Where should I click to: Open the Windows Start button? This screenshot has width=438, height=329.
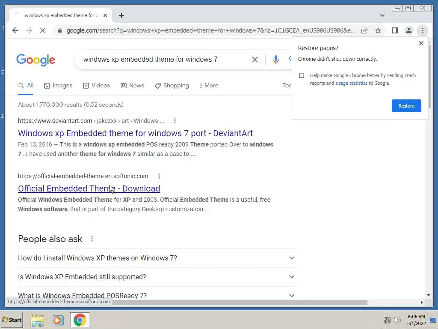[12, 320]
